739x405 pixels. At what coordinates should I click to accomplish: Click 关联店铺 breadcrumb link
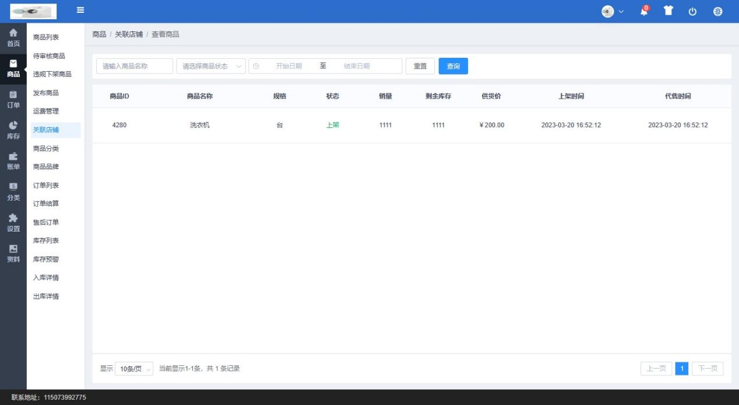(129, 34)
